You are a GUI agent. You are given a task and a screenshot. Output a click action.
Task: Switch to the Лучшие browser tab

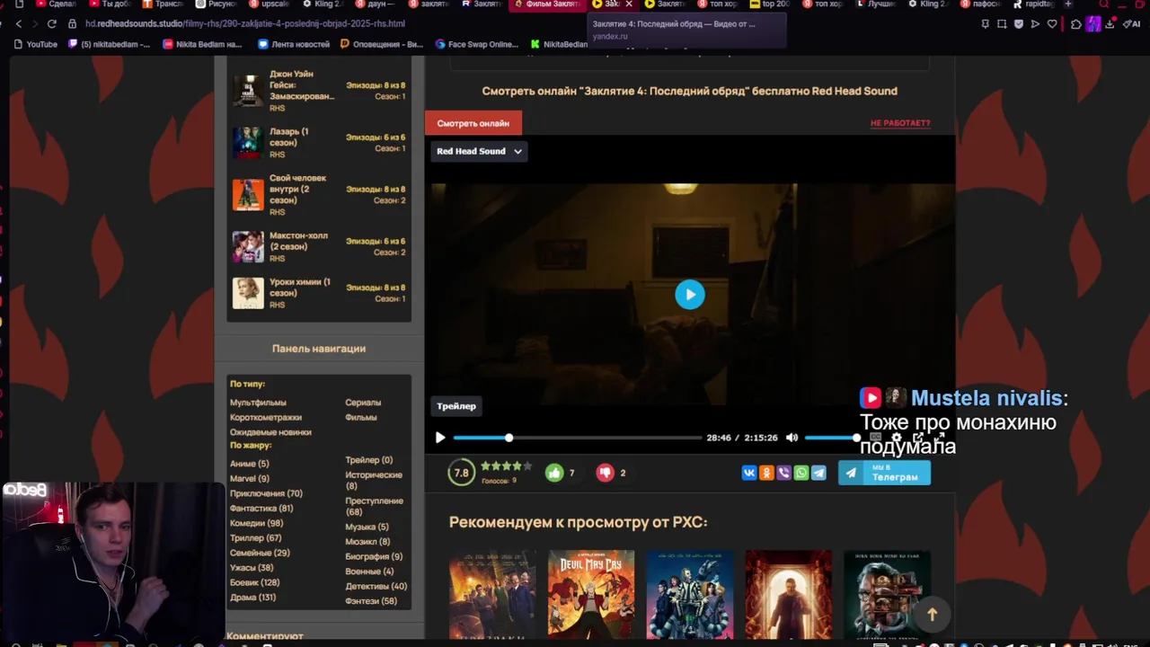point(876,4)
